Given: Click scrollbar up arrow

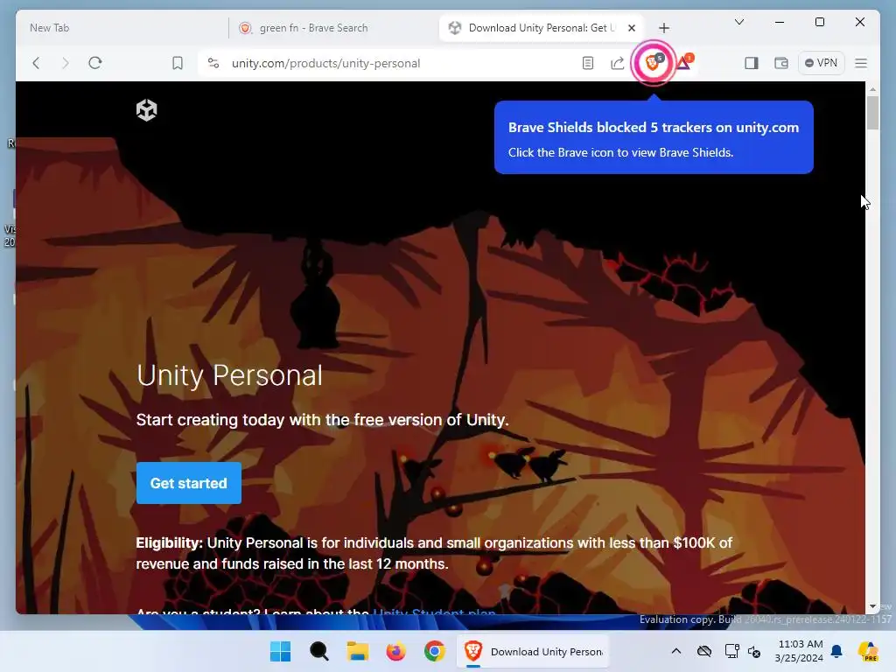Looking at the screenshot, I should (872, 89).
